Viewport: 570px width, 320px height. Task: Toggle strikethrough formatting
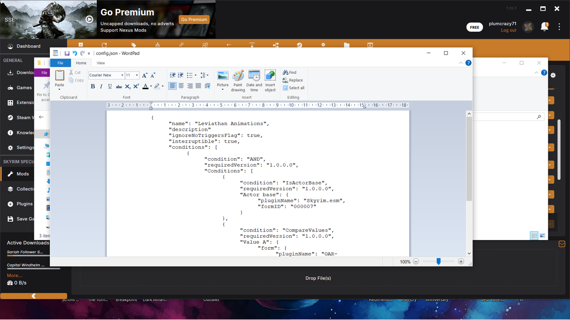pos(118,86)
